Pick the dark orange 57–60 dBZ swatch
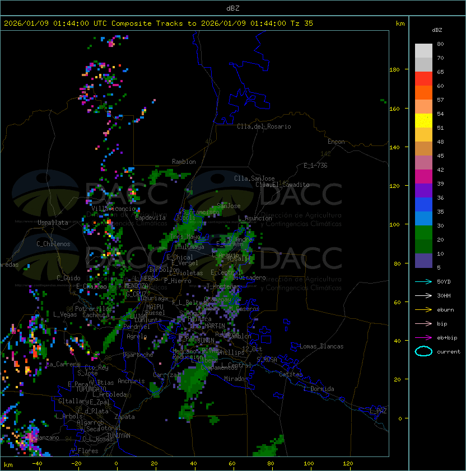This screenshot has width=466, height=471. 423,93
